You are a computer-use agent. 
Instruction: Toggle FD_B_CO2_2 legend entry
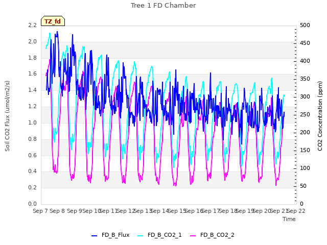point(212,235)
